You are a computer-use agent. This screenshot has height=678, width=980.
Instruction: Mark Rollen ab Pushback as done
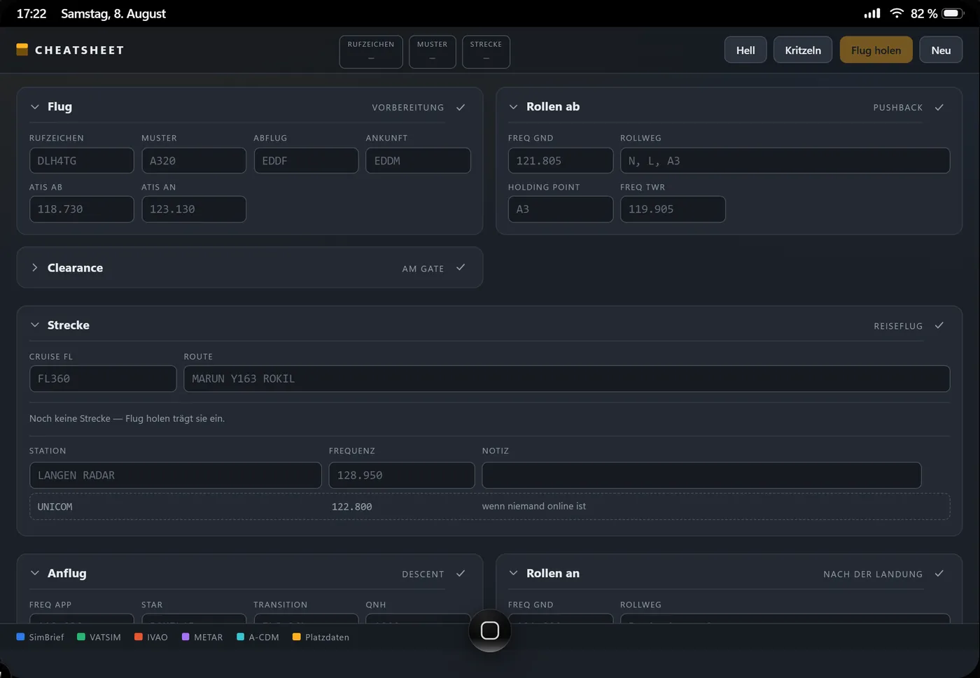939,107
